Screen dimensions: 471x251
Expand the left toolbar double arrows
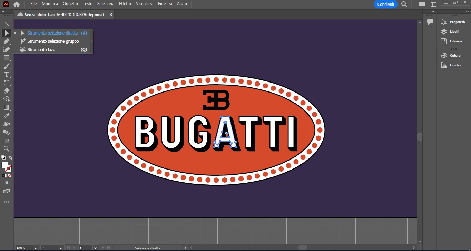3,12
